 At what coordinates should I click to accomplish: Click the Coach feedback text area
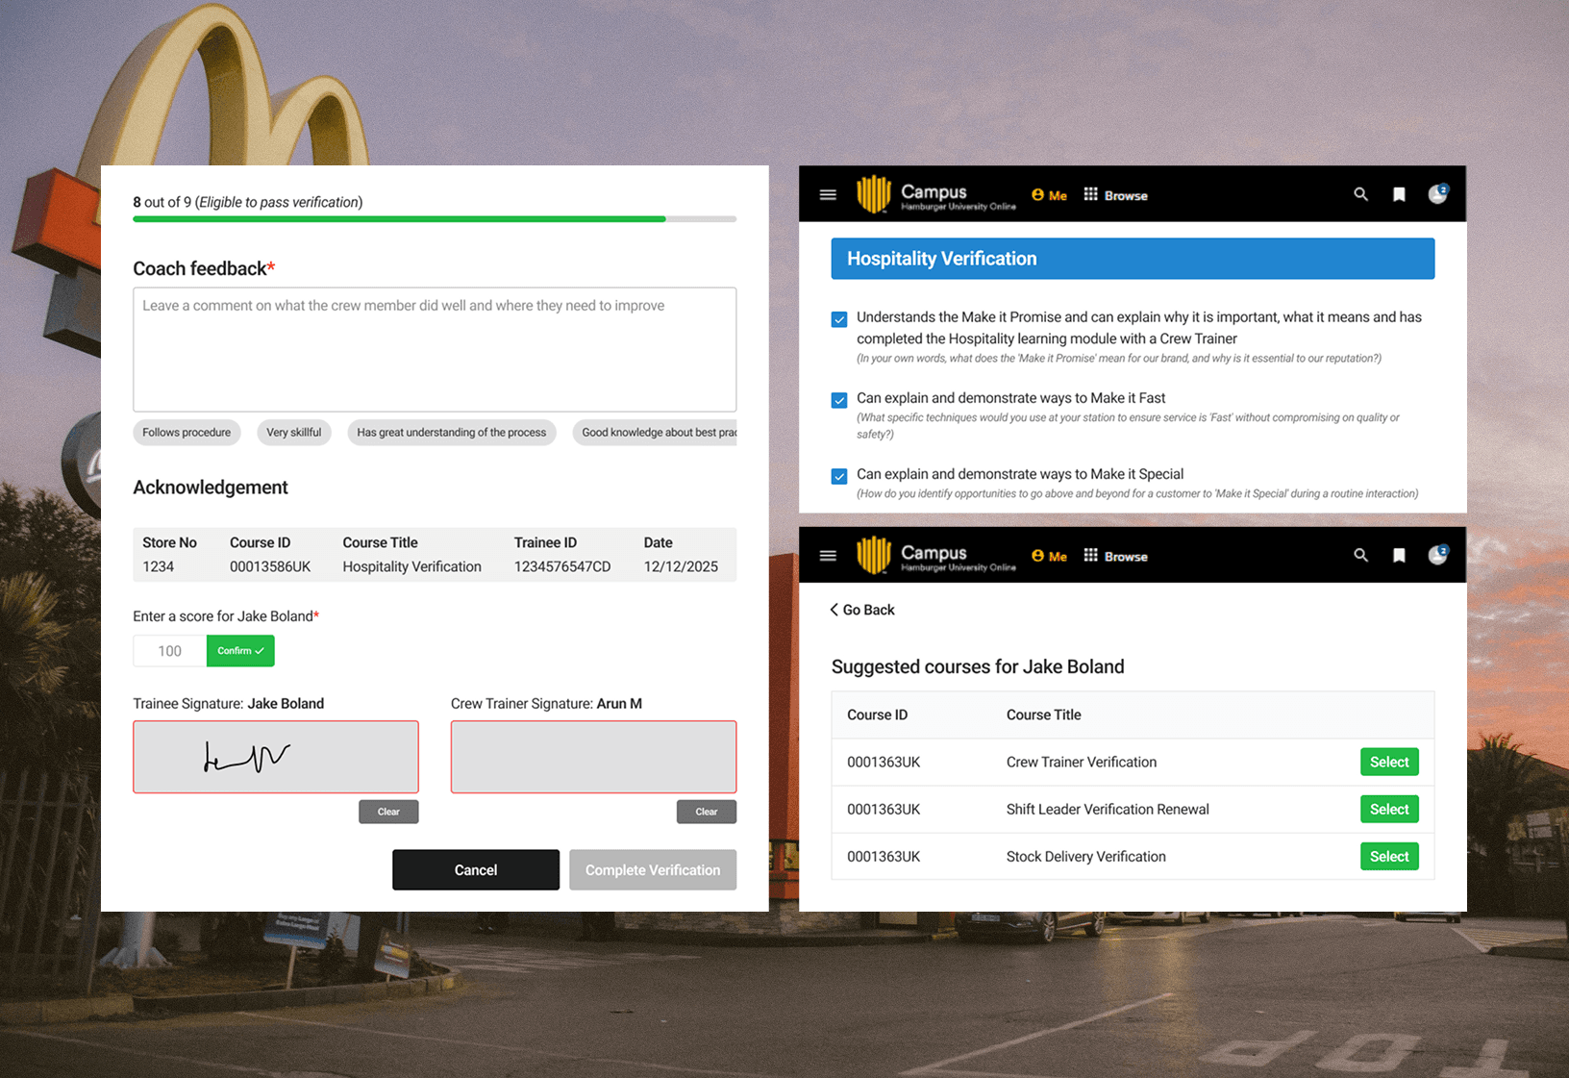(x=435, y=350)
